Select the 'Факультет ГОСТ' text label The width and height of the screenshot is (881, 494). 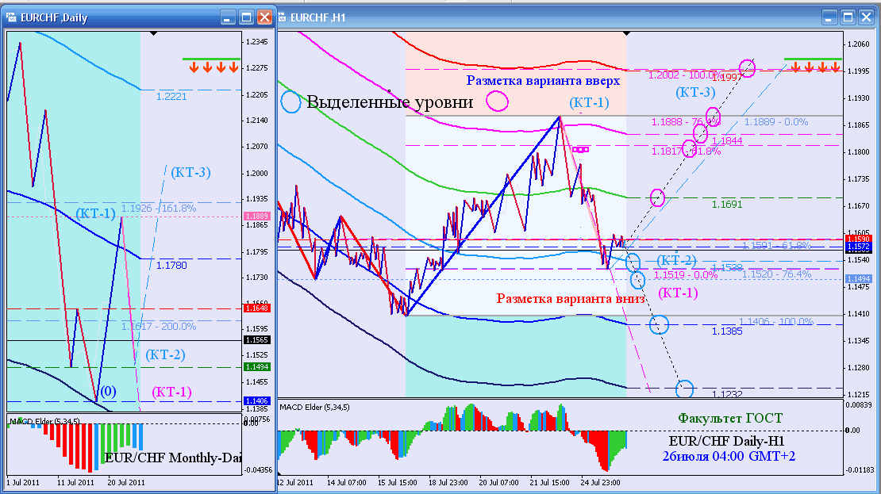point(730,418)
